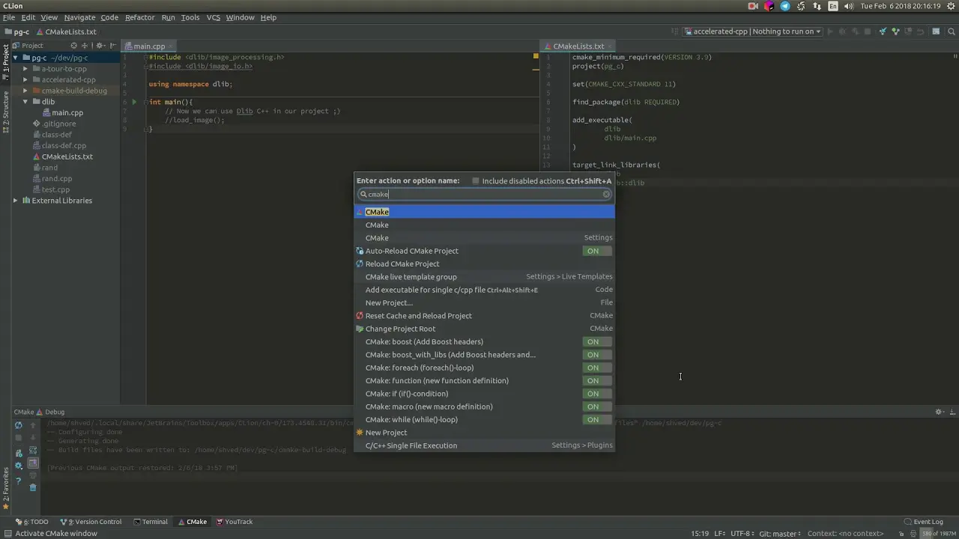Expand the a-tour-to-cpp folder

pos(25,69)
